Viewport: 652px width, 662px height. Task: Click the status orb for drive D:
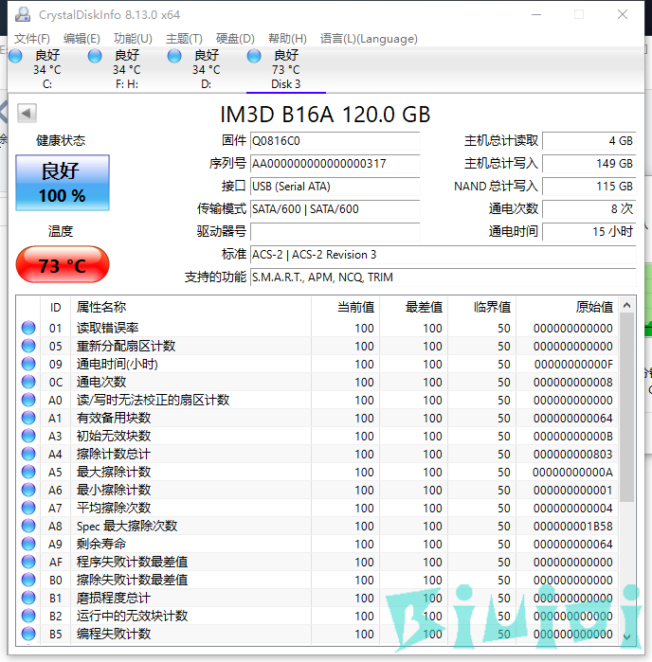click(174, 56)
